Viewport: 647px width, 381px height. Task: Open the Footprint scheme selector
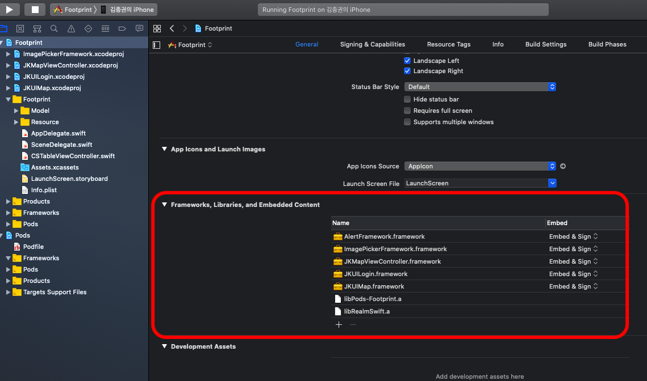73,10
